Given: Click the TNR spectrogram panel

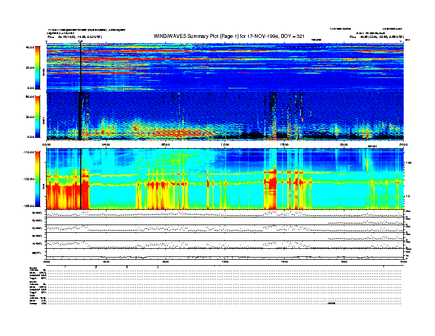Looking at the screenshot, I should tap(225, 179).
